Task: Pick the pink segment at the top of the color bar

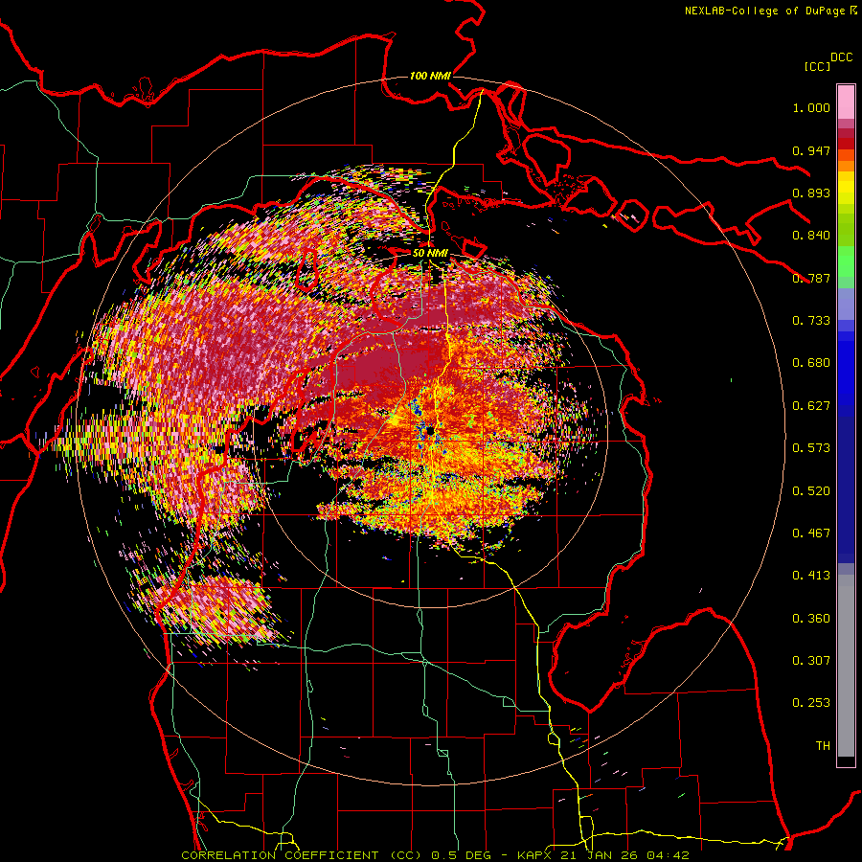Action: point(846,102)
